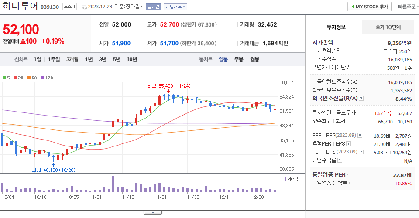Click 선차트 label
Viewport: 419px width, 218px height.
[21, 59]
